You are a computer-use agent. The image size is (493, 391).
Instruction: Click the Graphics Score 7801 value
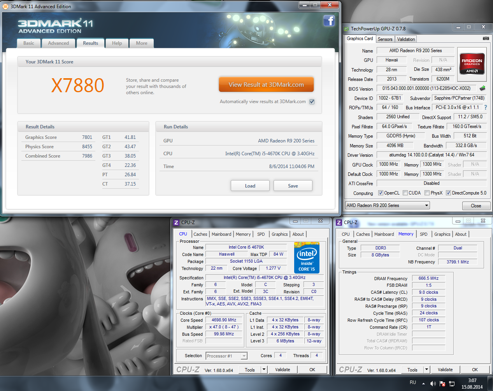(x=87, y=137)
